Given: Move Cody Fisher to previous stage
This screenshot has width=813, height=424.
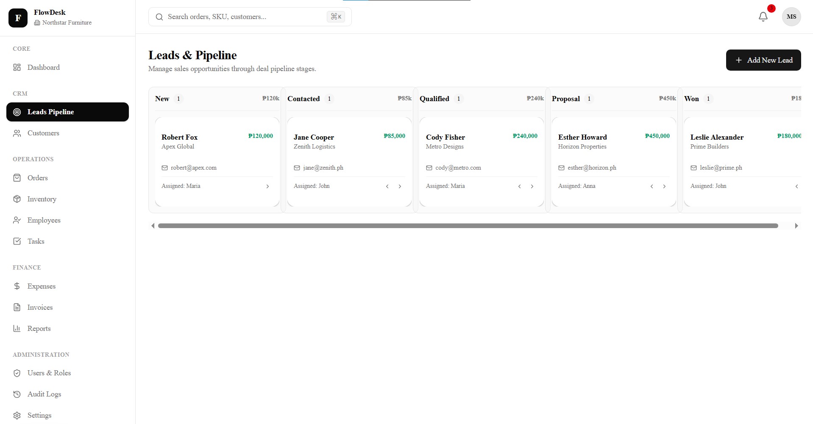Looking at the screenshot, I should [519, 186].
